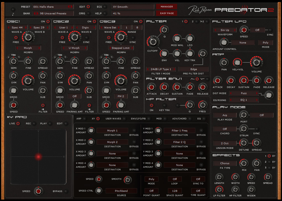
Task: Open the preset Manager
Action: pos(166,6)
